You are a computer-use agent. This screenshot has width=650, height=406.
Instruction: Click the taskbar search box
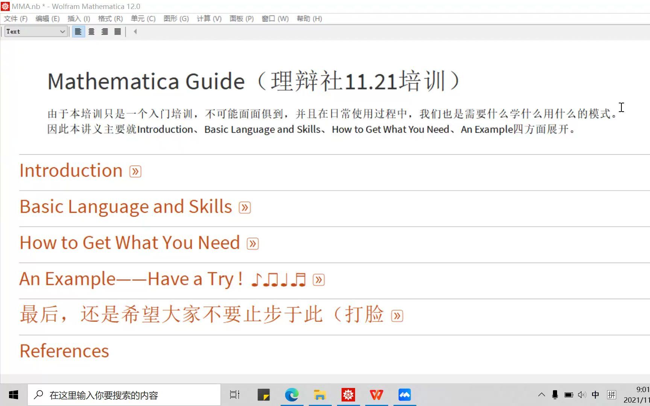click(124, 395)
